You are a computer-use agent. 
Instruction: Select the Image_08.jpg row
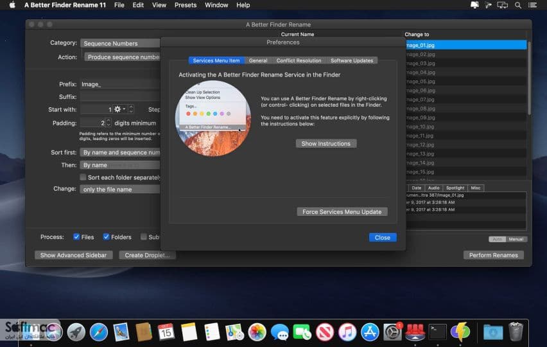coord(466,109)
